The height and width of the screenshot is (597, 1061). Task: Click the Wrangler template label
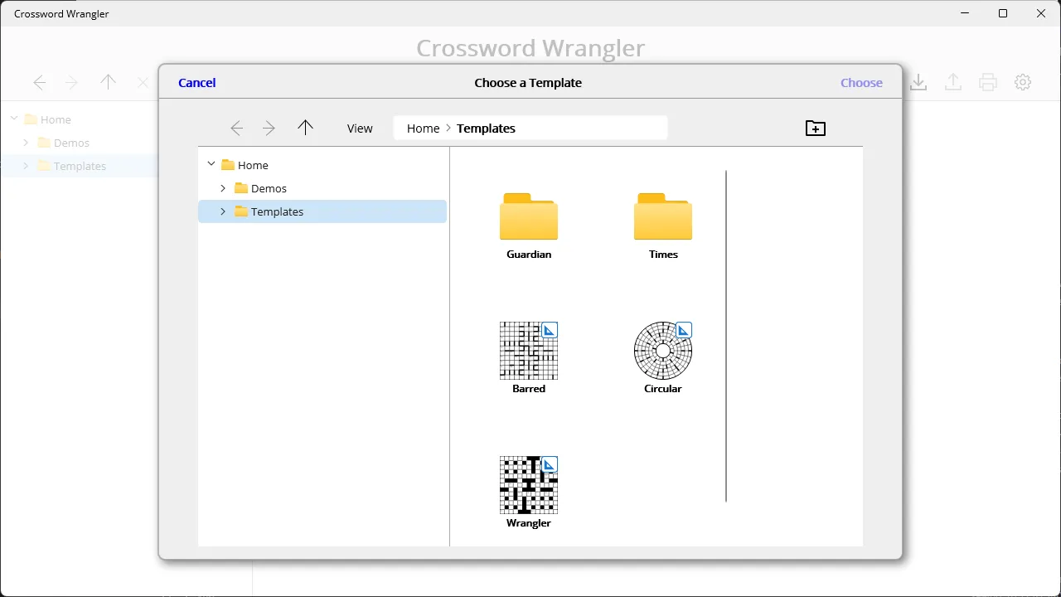[x=529, y=523]
